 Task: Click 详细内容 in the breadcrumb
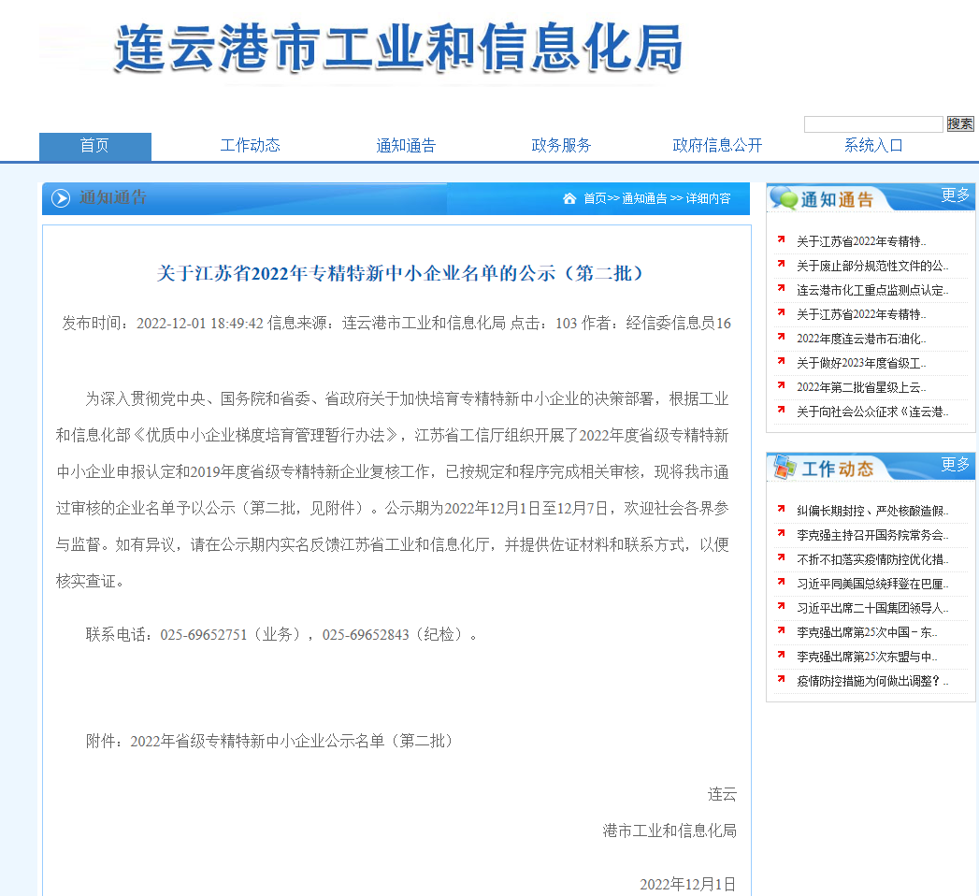(708, 198)
